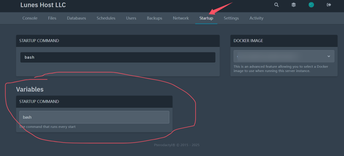Open the Docker Image select box
The image size is (344, 156).
coord(280,56)
